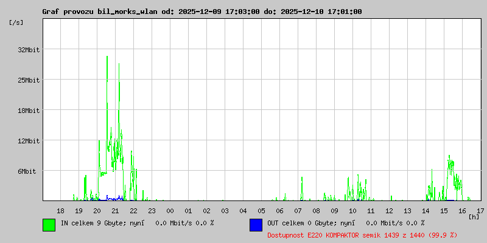Click hour label 22 on time axis
The image size is (487, 243).
point(133,211)
